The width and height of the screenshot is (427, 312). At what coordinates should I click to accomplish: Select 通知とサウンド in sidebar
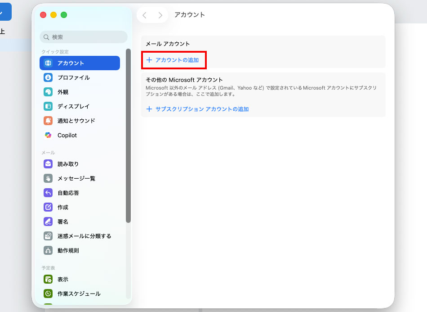click(x=80, y=121)
